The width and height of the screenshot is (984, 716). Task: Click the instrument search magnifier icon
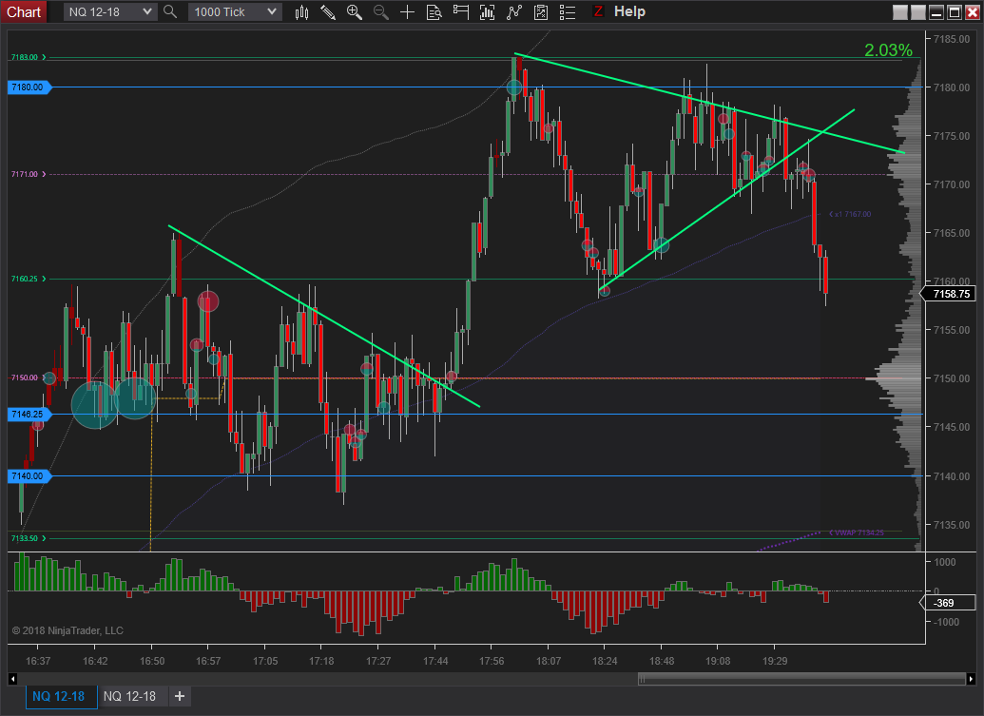[x=170, y=11]
